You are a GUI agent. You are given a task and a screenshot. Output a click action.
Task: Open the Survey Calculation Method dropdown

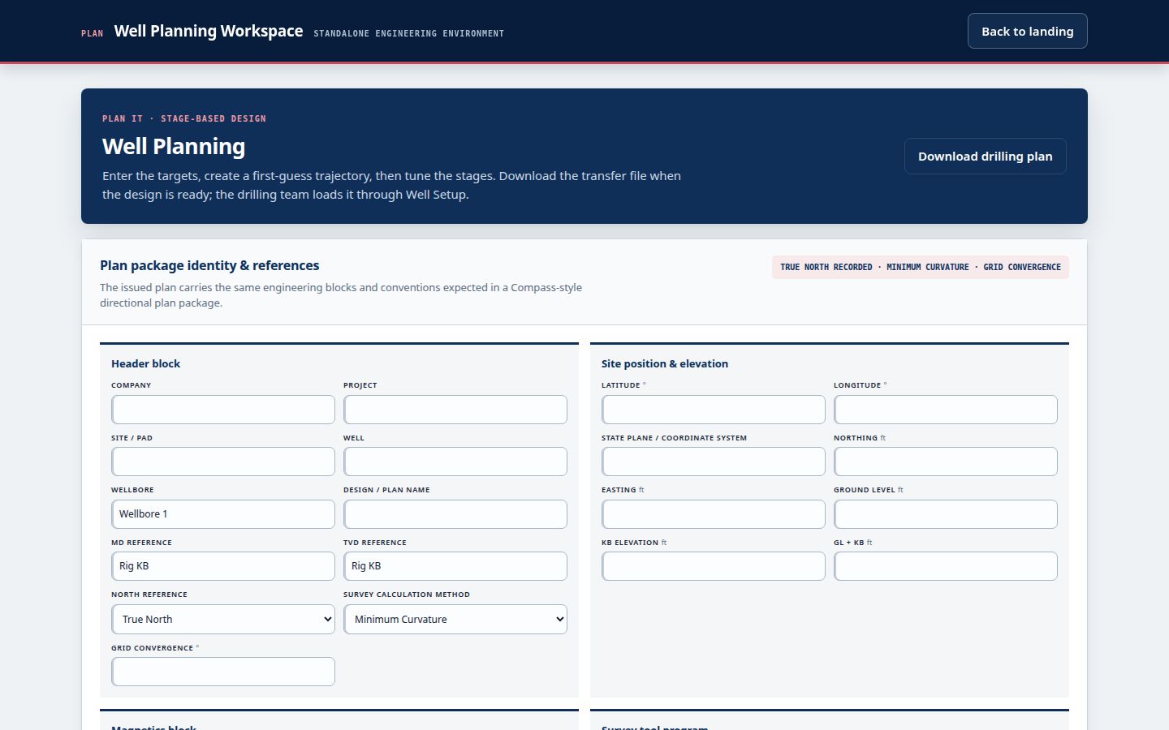click(455, 619)
